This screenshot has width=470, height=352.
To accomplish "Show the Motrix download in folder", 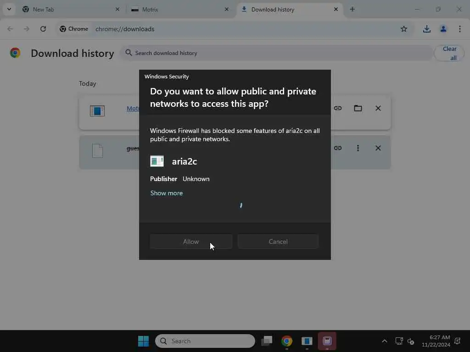I will click(358, 108).
